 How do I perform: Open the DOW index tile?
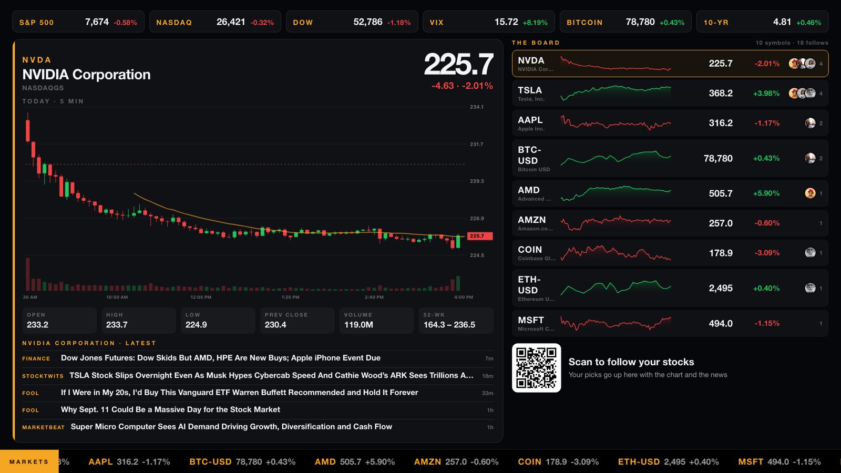[352, 22]
